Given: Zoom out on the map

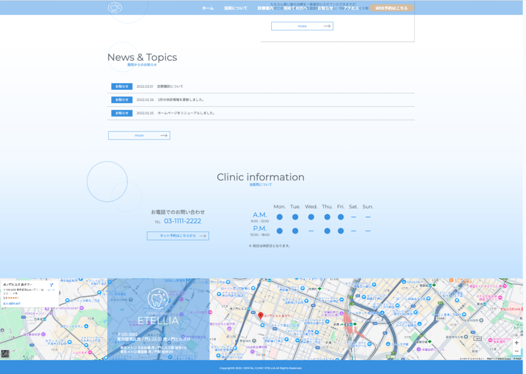Looking at the screenshot, I should tap(516, 351).
